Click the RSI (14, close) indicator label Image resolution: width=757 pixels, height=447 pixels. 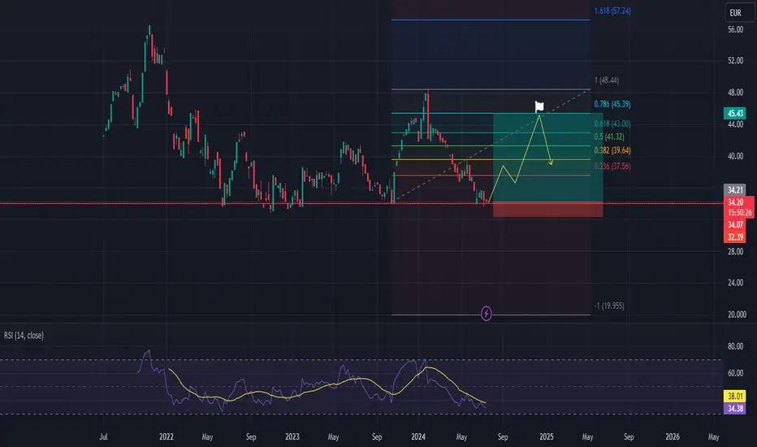pyautogui.click(x=24, y=336)
